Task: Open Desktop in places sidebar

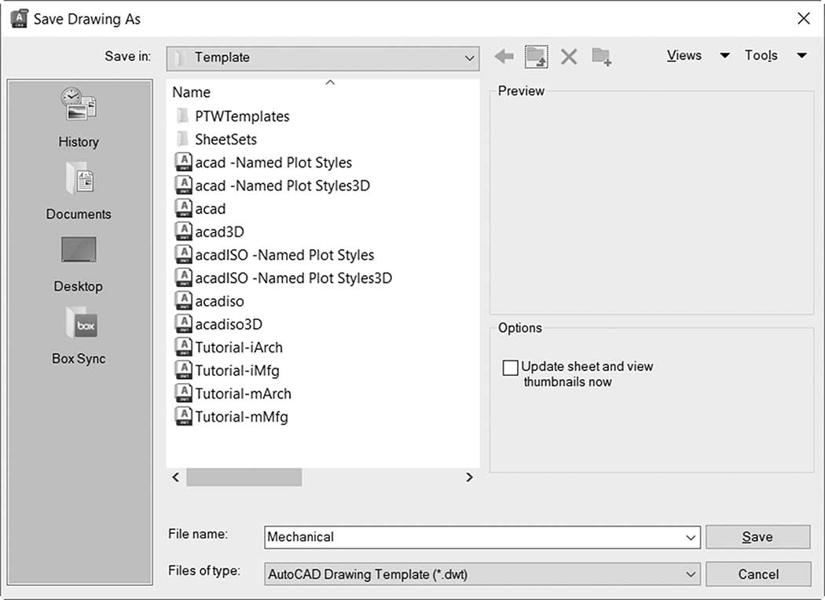Action: click(79, 263)
